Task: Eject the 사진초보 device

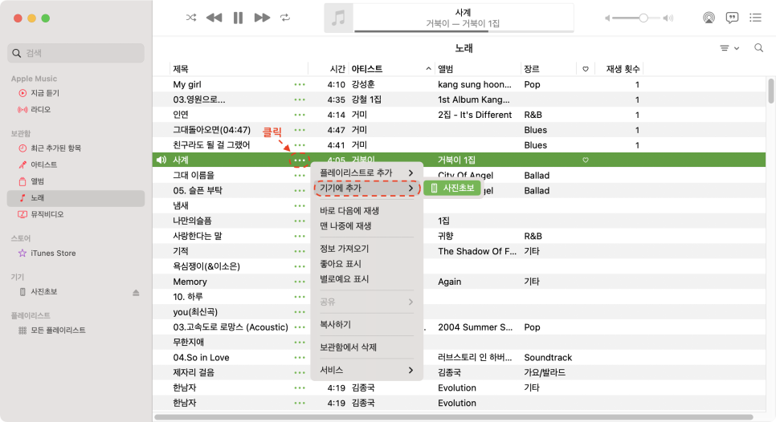Action: point(136,293)
